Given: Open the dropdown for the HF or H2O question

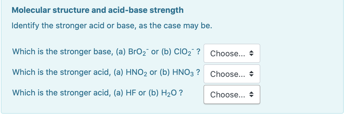Looking at the screenshot, I should [x=232, y=94].
